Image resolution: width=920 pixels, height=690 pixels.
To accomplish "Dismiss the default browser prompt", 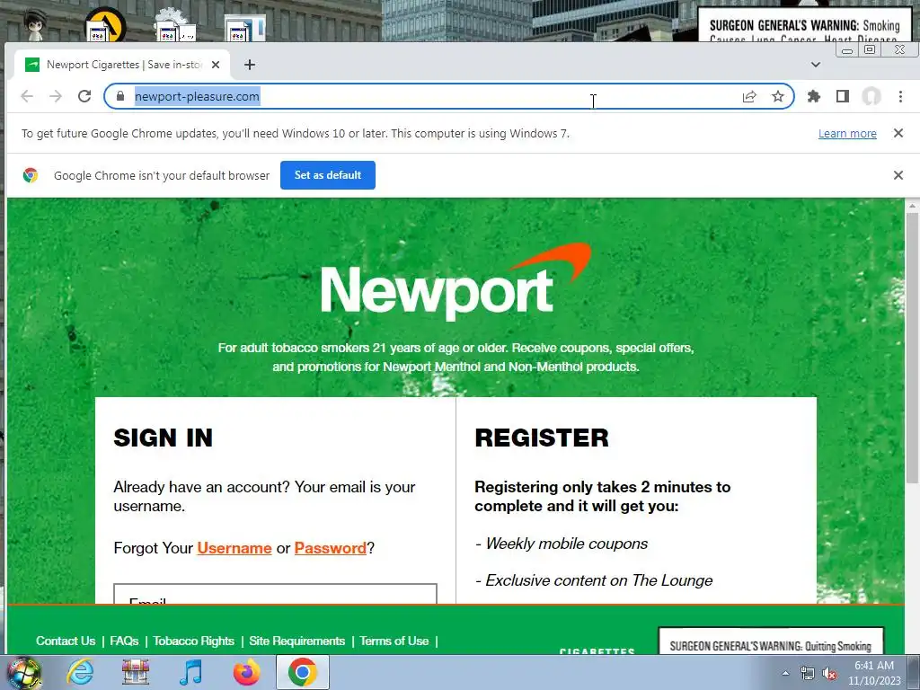I will 898,175.
